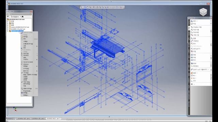Open BOM 구조 submenu in context menu
This screenshot has width=218, height=122.
point(29,71)
